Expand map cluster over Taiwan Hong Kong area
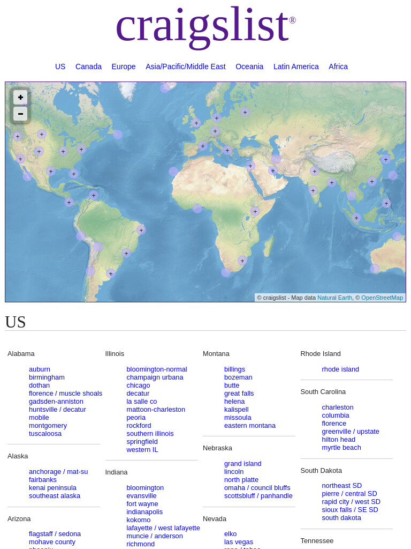This screenshot has height=549, width=411. pos(372,181)
